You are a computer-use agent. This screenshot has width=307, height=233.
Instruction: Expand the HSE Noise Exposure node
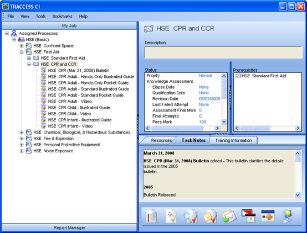tap(22, 151)
